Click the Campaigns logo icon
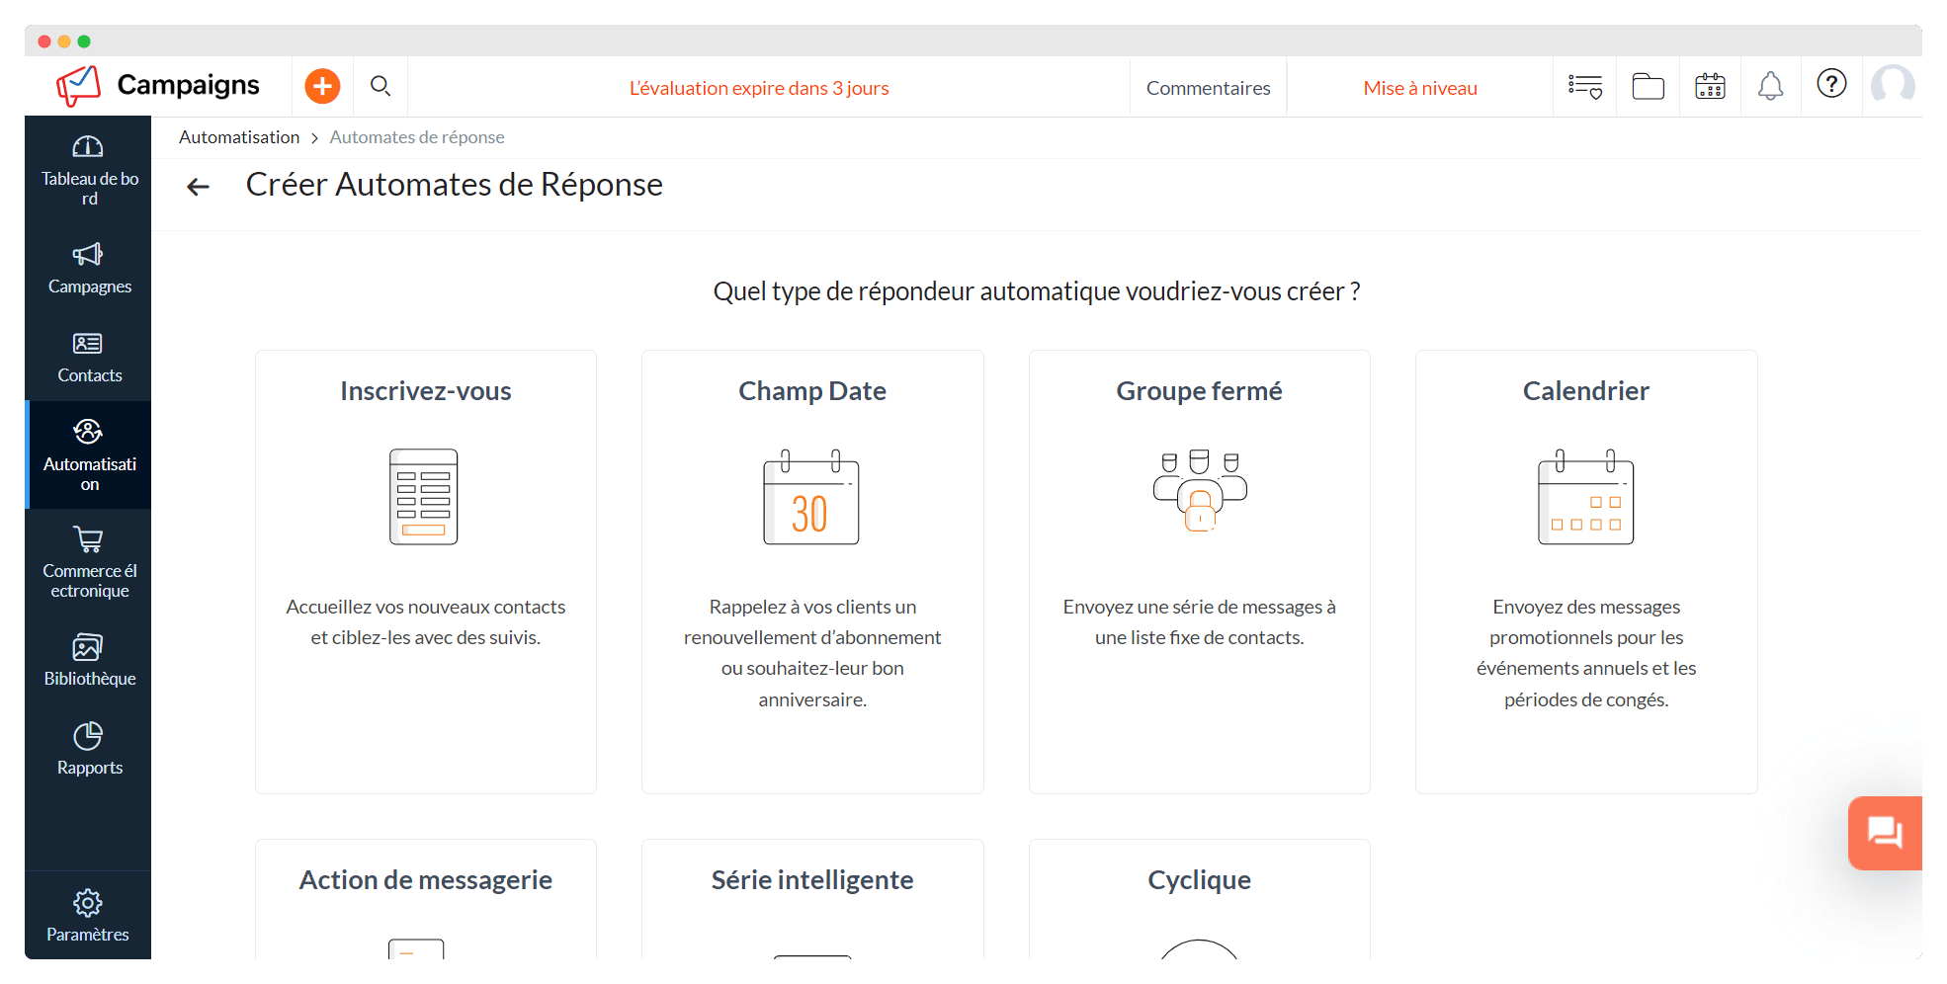The width and height of the screenshot is (1947, 984). point(79,86)
